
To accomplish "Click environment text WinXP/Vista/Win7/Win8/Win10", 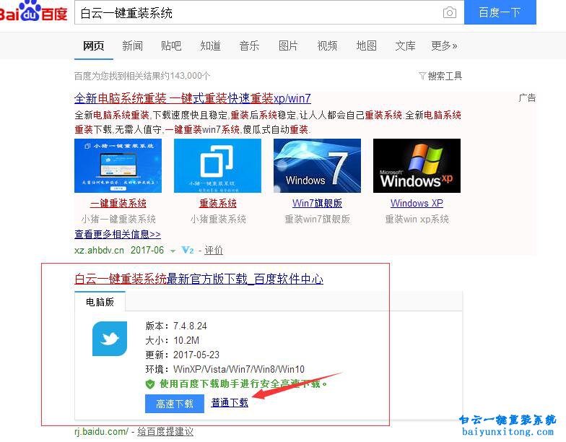I will point(239,370).
